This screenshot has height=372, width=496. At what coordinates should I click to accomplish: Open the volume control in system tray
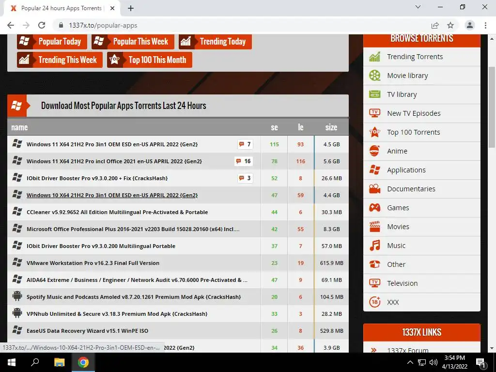coord(434,362)
